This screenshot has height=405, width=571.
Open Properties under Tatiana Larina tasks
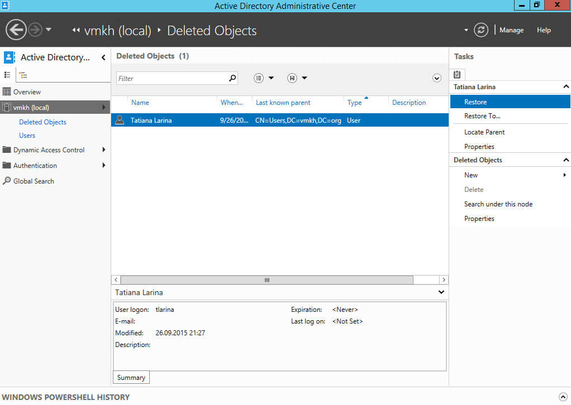[479, 147]
